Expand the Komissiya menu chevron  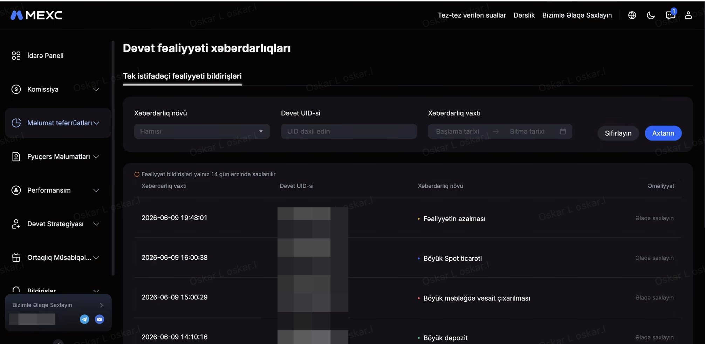(x=96, y=89)
